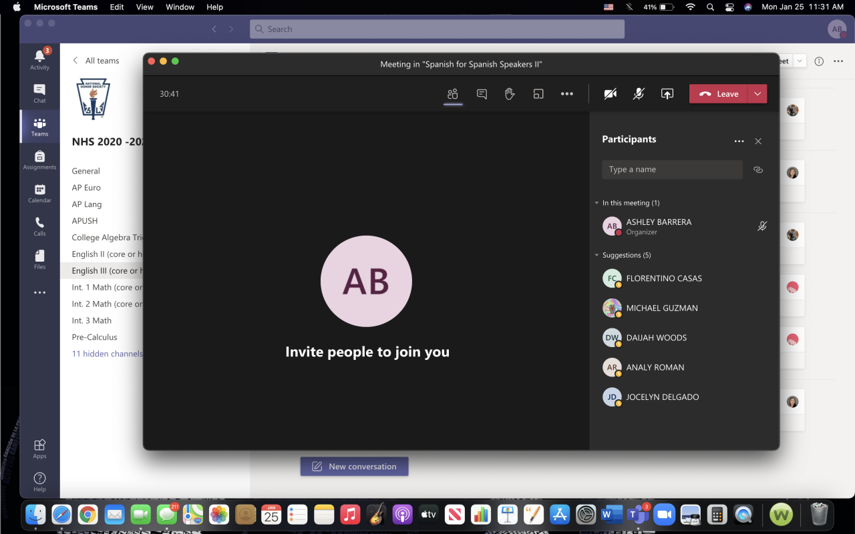Screen dimensions: 855x534
Task: Click the Type a name field
Action: [x=671, y=170]
